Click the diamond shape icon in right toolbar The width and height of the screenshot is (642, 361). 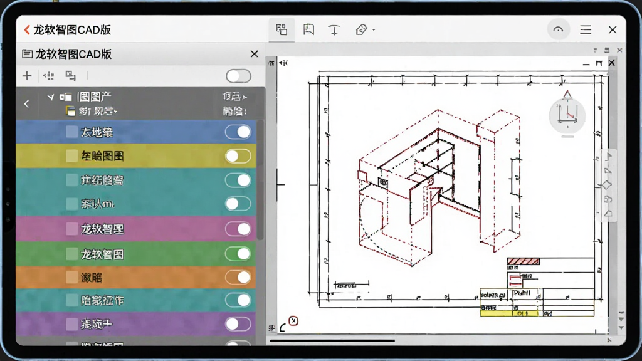(607, 185)
